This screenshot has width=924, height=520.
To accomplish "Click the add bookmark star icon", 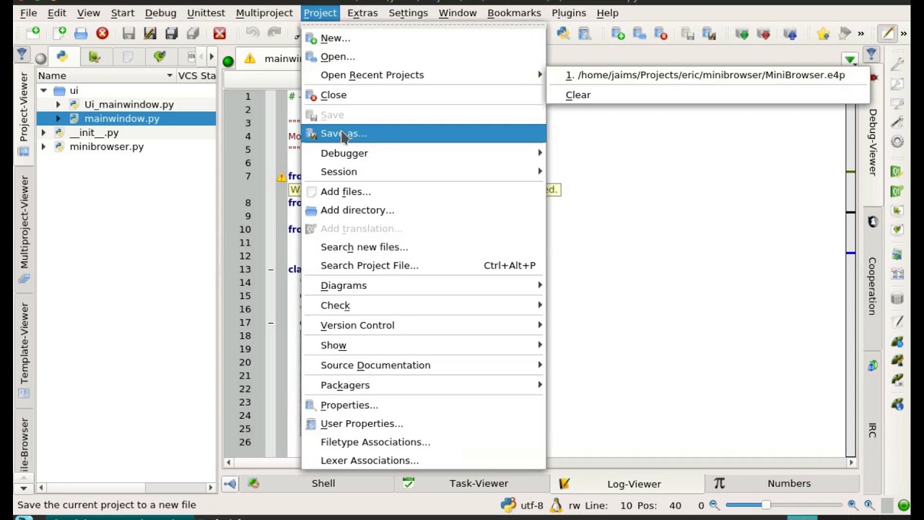I will tap(823, 33).
